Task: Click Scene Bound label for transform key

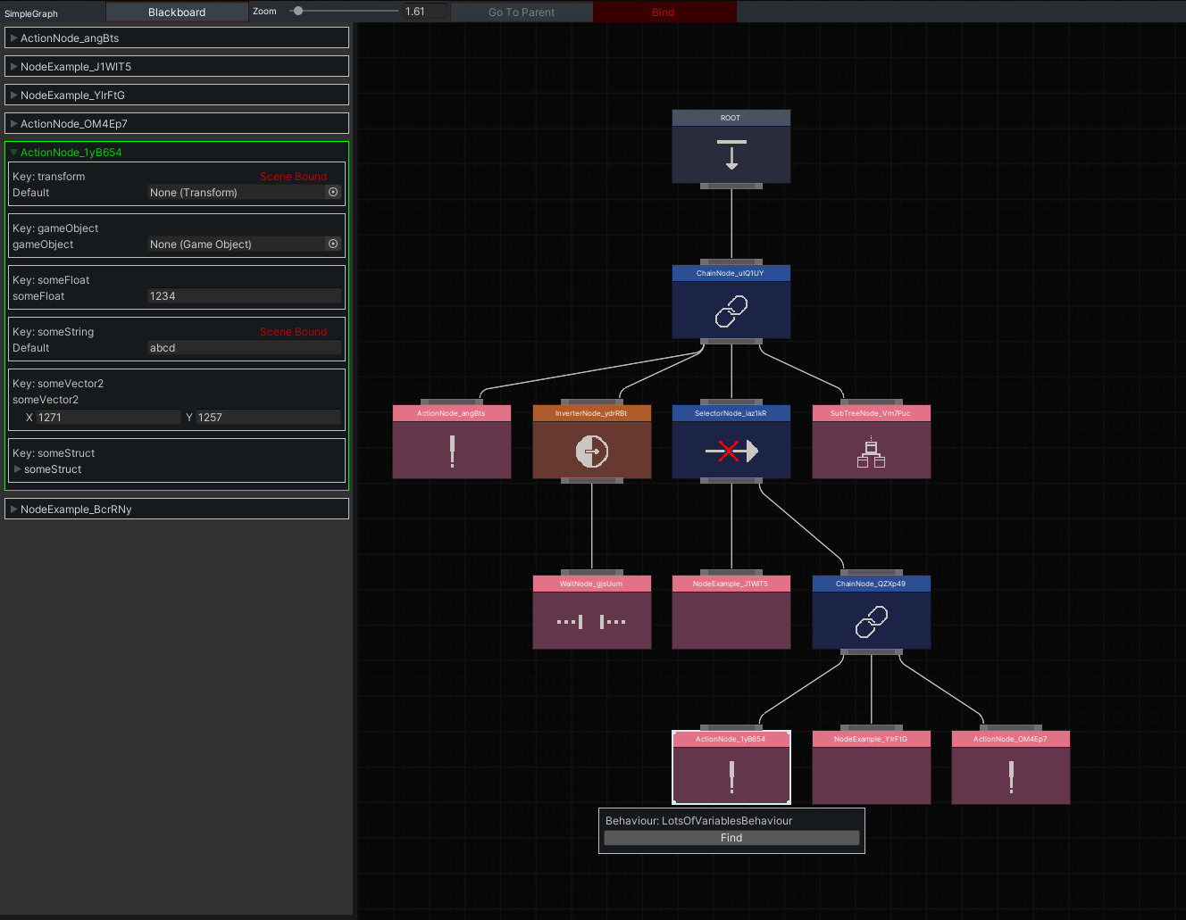Action: point(293,177)
